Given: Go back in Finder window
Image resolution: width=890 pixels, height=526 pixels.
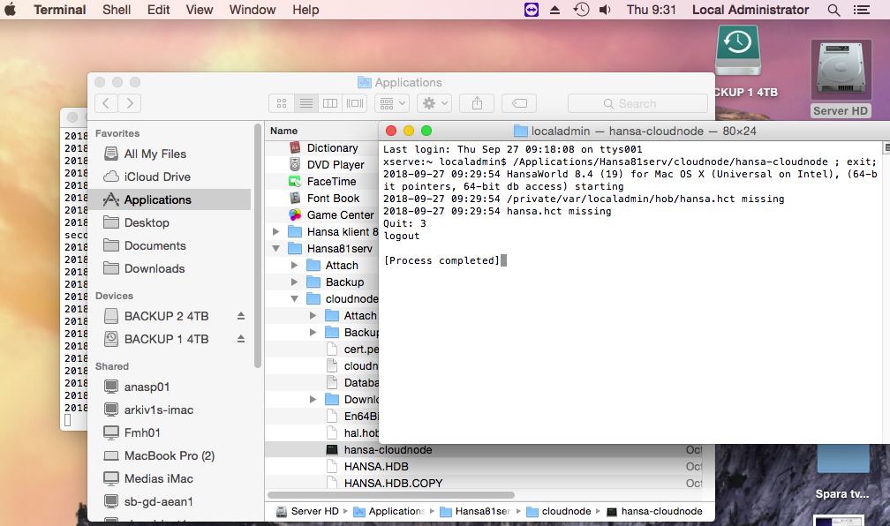Looking at the screenshot, I should click(x=106, y=103).
